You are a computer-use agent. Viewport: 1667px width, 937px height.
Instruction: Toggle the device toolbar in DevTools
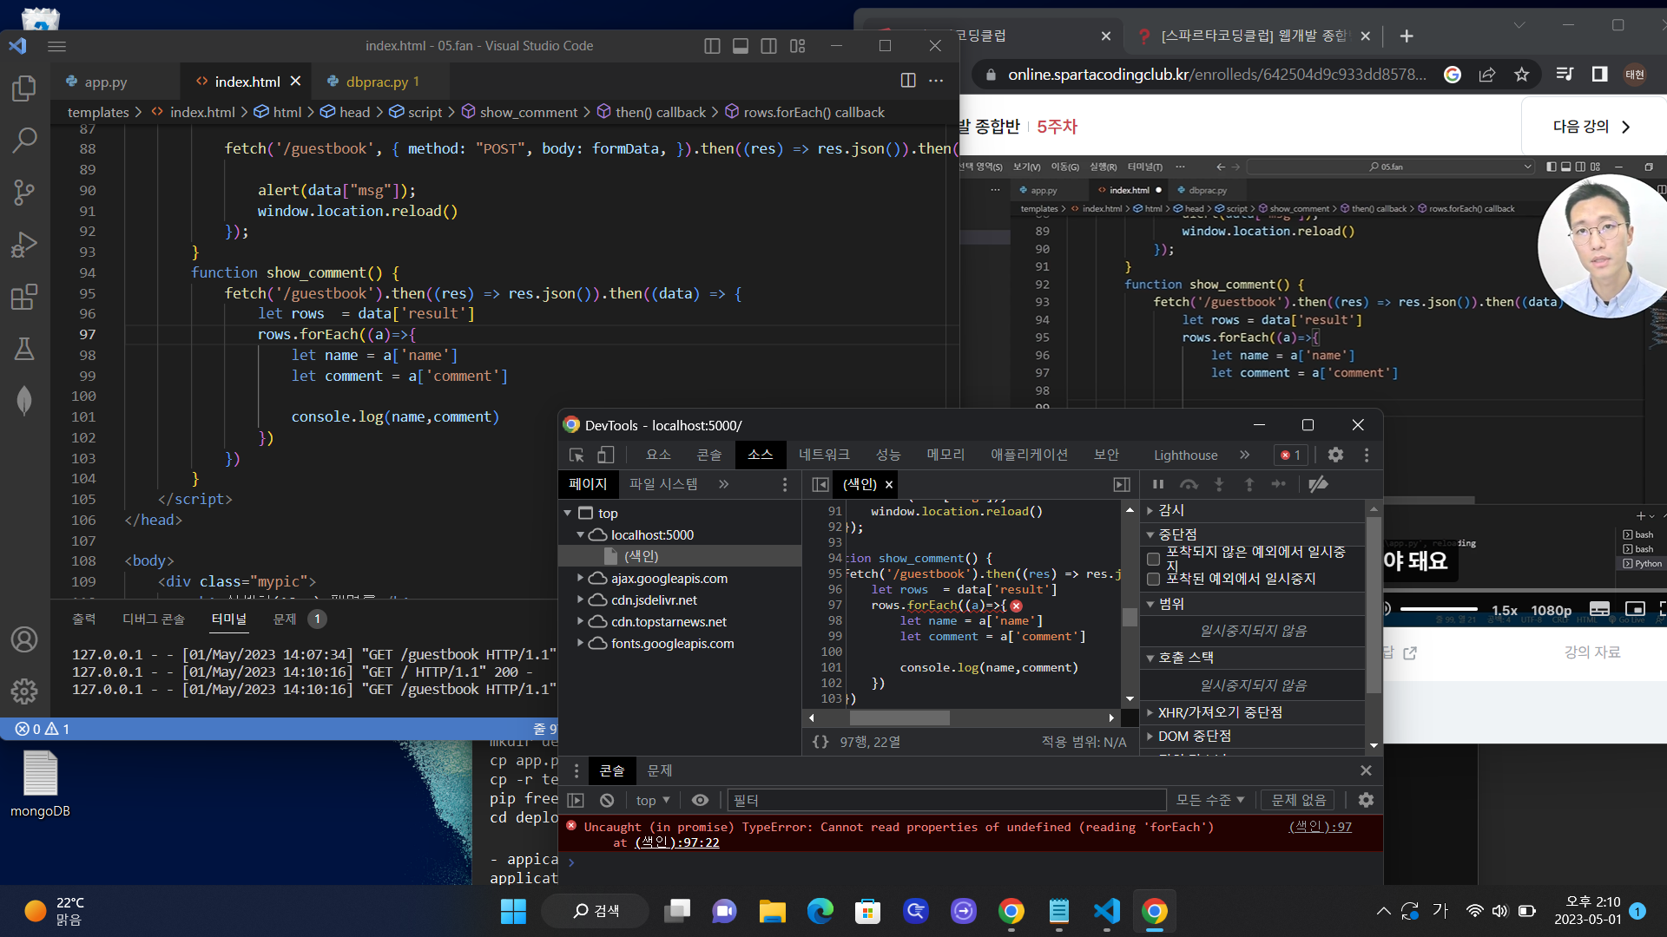(x=606, y=455)
